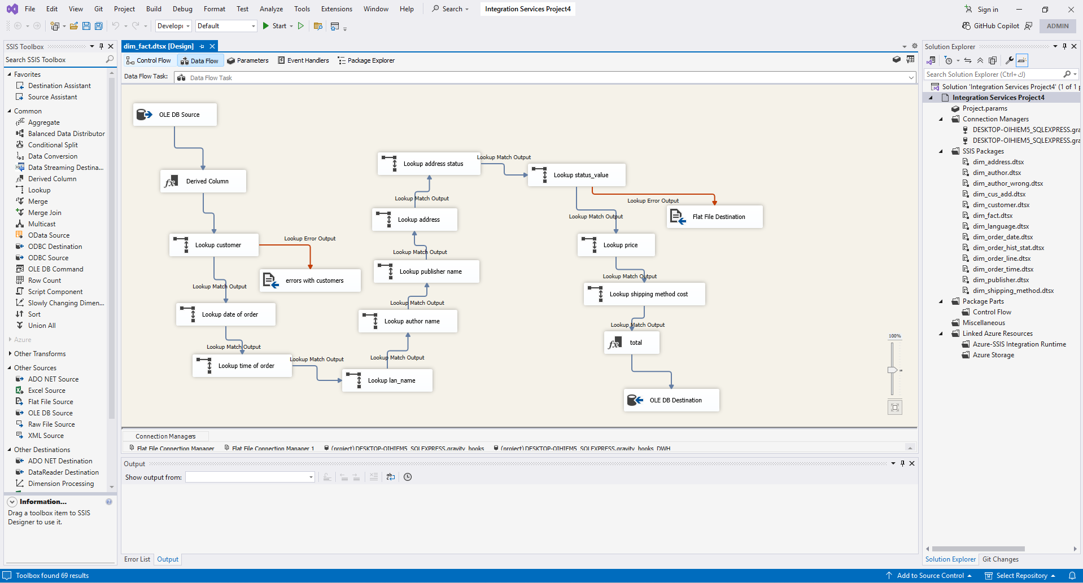Screen dimensions: 1083x583
Task: Open the Default platform dropdown
Action: [226, 26]
